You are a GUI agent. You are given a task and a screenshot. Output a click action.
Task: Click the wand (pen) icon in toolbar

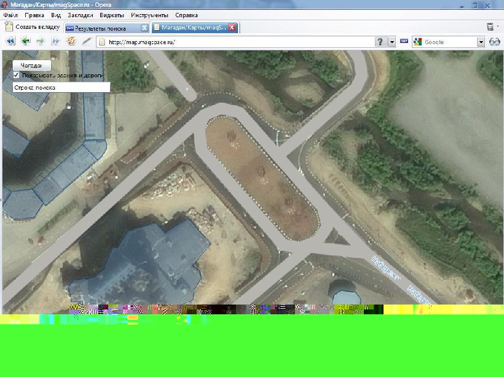click(x=87, y=42)
